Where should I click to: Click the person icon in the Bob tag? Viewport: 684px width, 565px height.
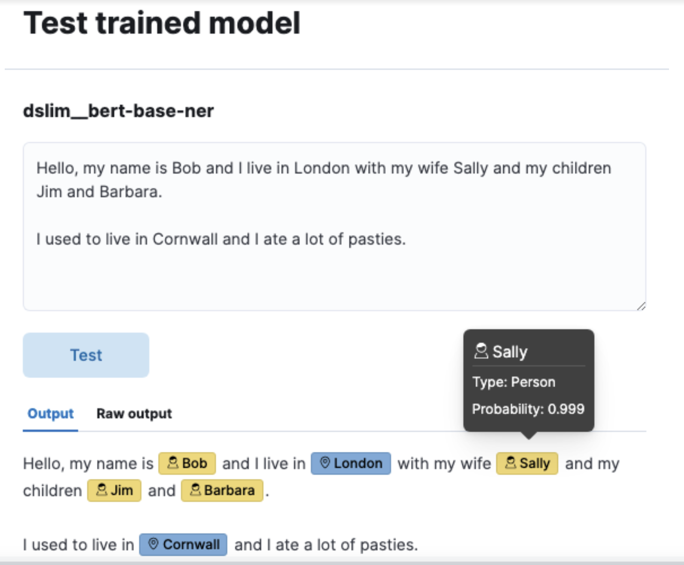pyautogui.click(x=173, y=463)
